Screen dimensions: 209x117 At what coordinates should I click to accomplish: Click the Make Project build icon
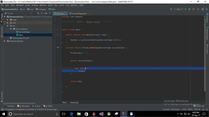pyautogui.click(x=171, y=9)
